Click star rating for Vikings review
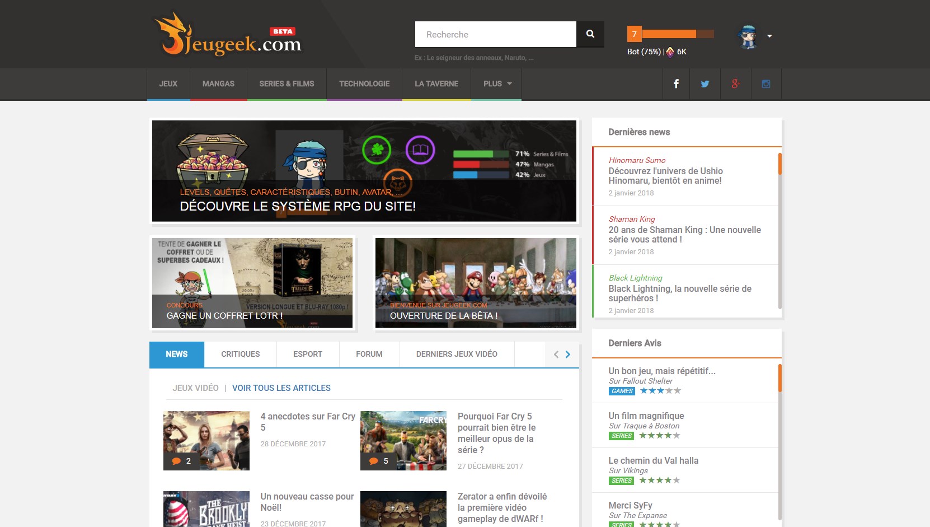The image size is (930, 527). click(660, 481)
